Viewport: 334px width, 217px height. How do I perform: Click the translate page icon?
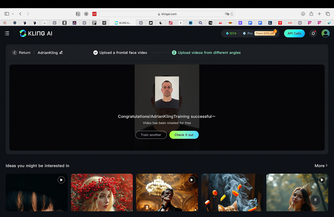pos(227,14)
